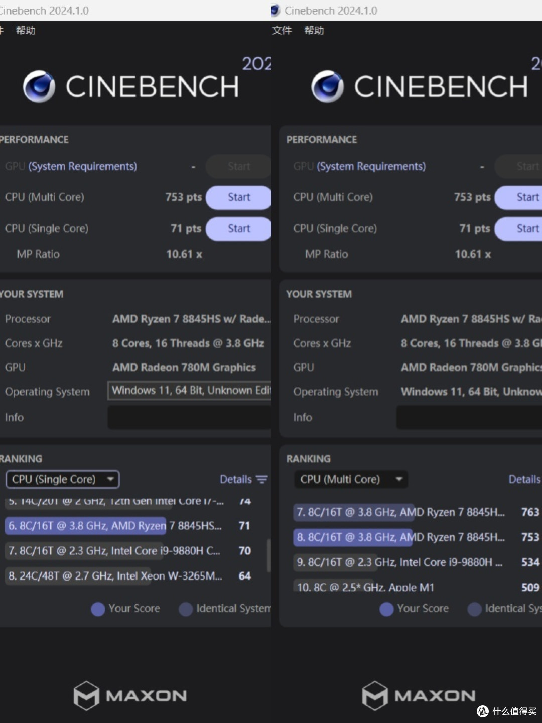542x723 pixels.
Task: Click MP Ratio value 10.61 x in left window
Action: 184,254
